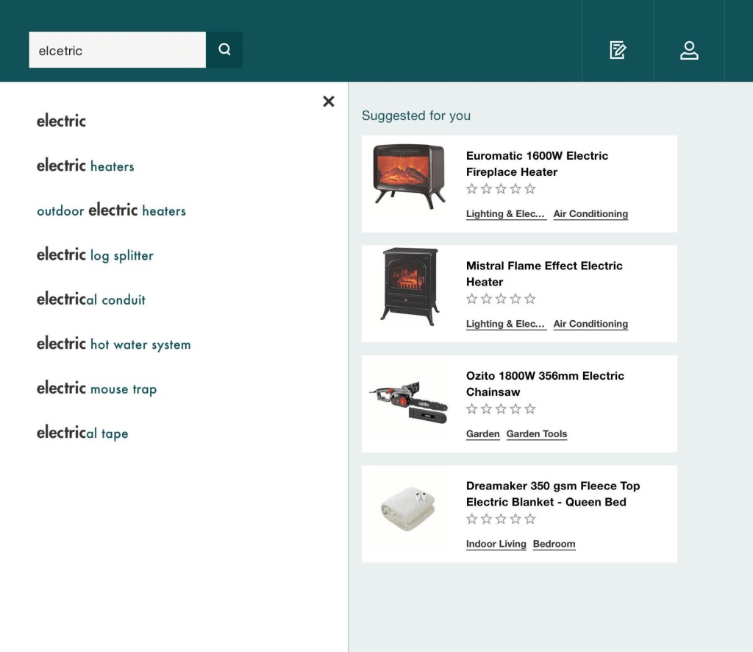
Task: Select the 'electric heaters' suggestion
Action: (85, 166)
